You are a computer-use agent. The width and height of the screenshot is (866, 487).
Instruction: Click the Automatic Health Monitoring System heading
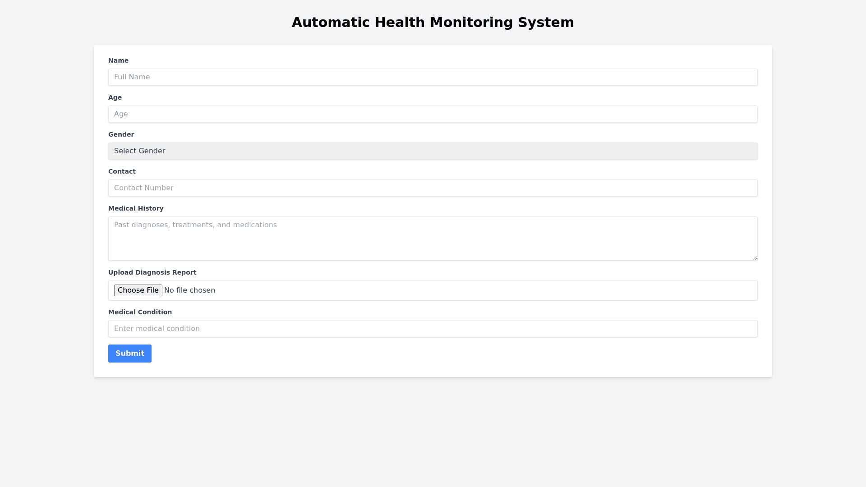pos(433,23)
